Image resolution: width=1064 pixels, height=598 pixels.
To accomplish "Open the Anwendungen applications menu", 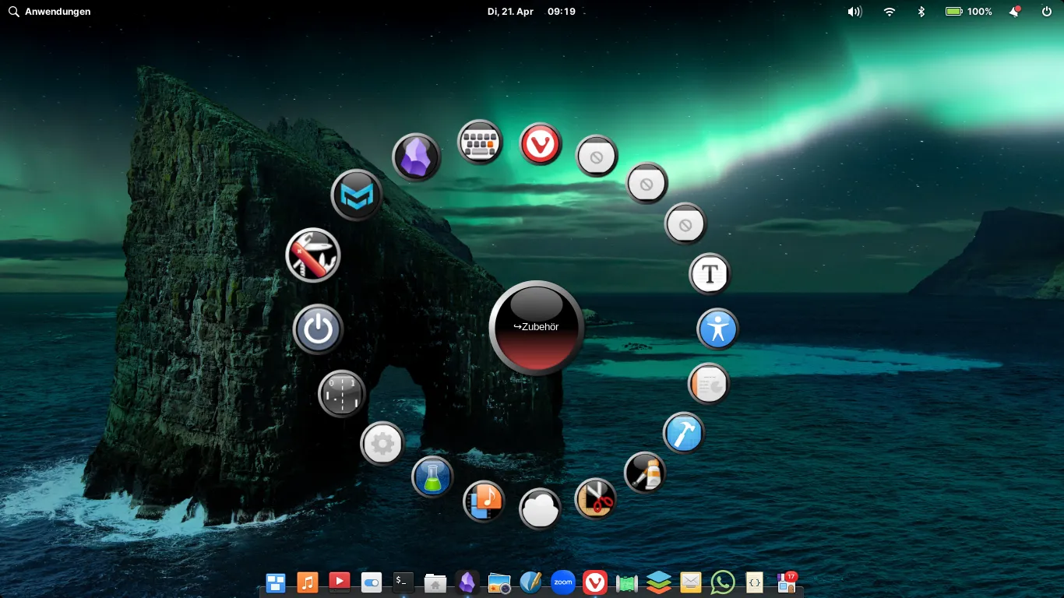I will [50, 12].
